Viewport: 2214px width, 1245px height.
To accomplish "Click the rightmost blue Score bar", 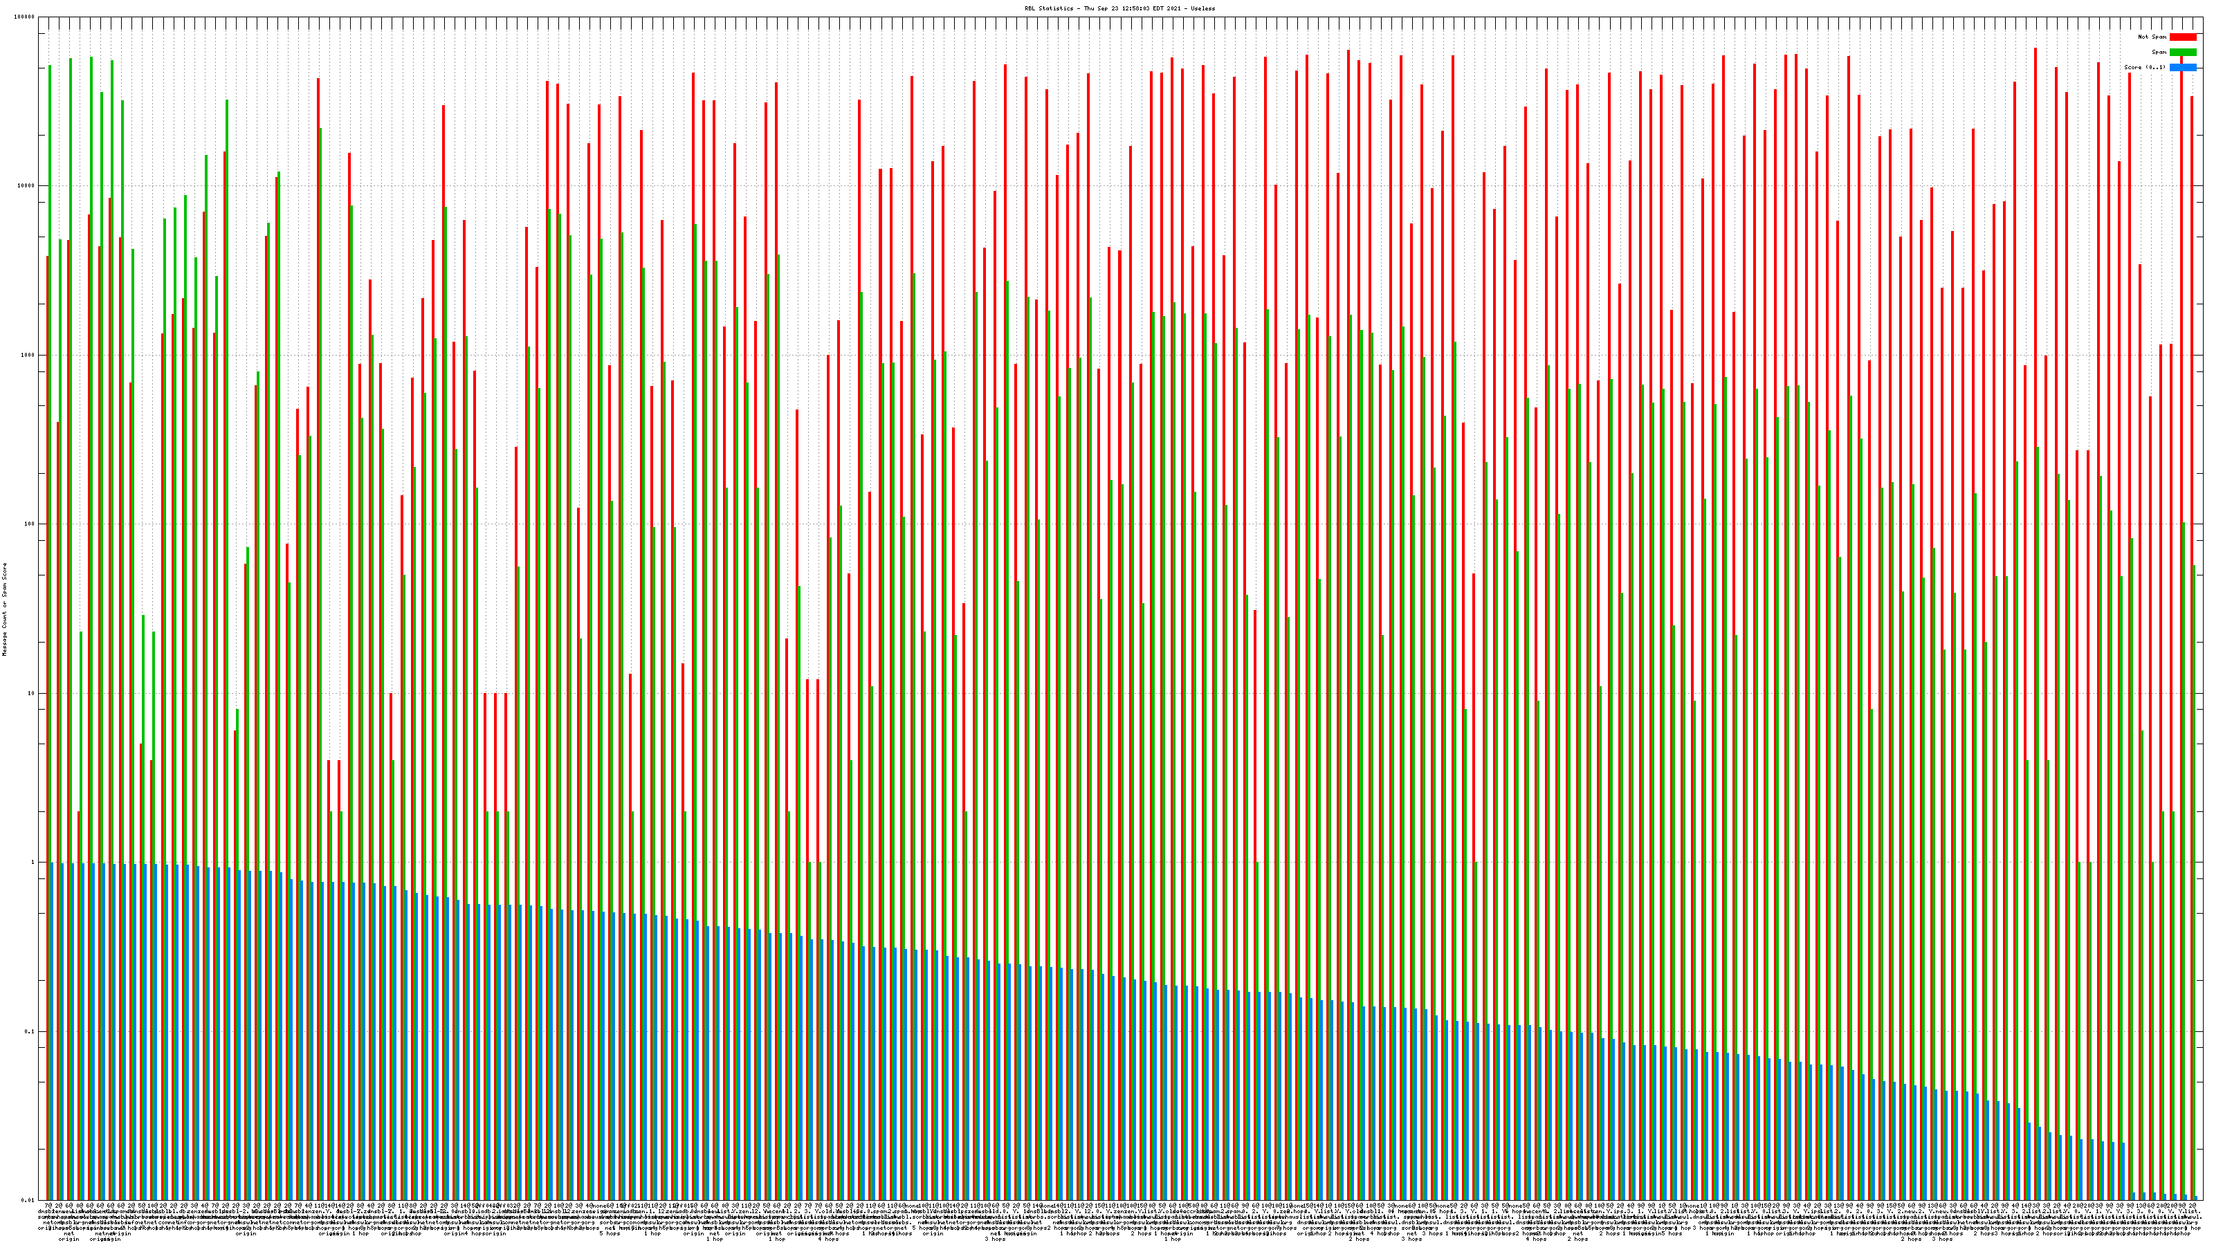I will tap(2197, 1198).
